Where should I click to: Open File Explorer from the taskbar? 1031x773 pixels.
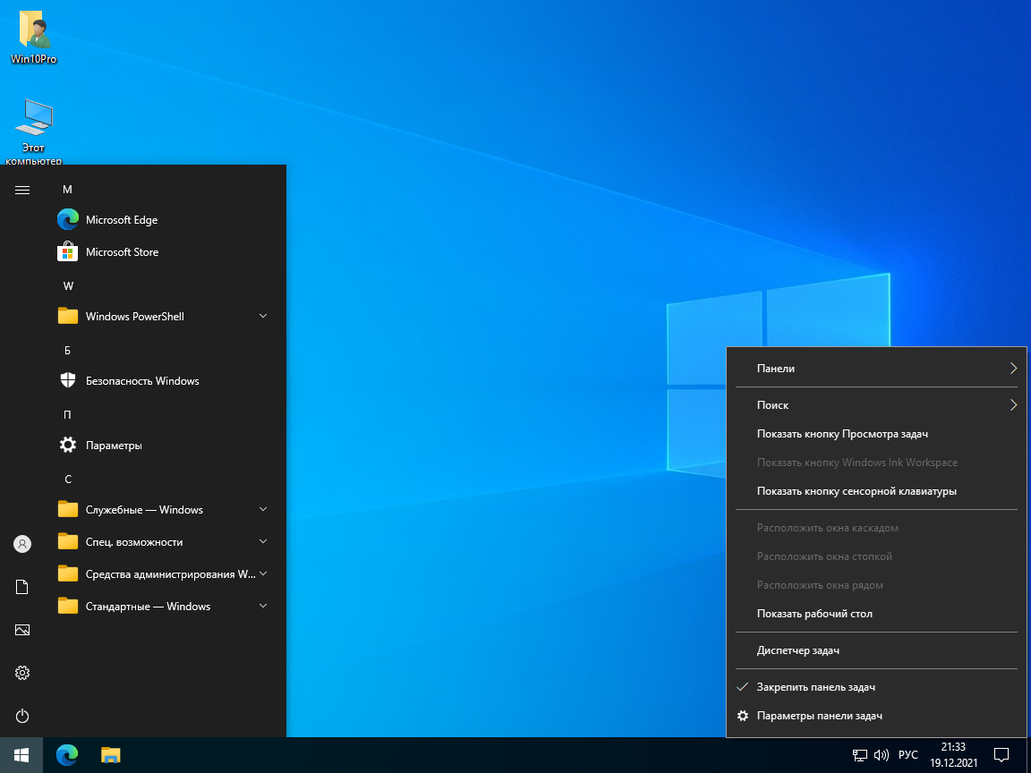click(110, 755)
